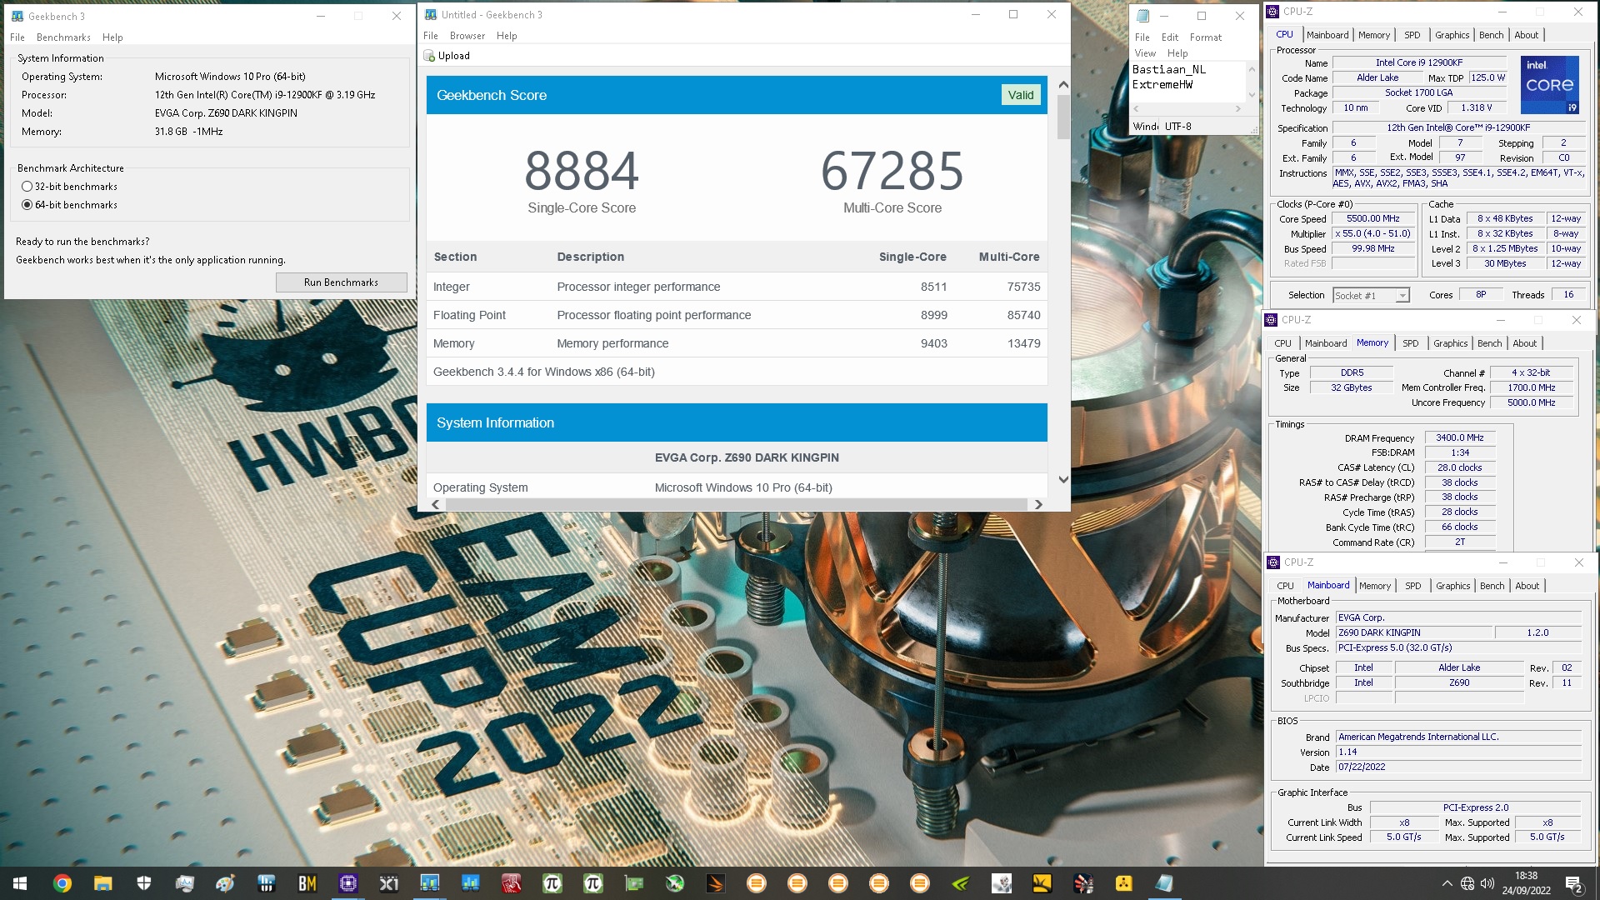The height and width of the screenshot is (900, 1600).
Task: Click the BIOS Version 1.14 field
Action: pos(1458,752)
